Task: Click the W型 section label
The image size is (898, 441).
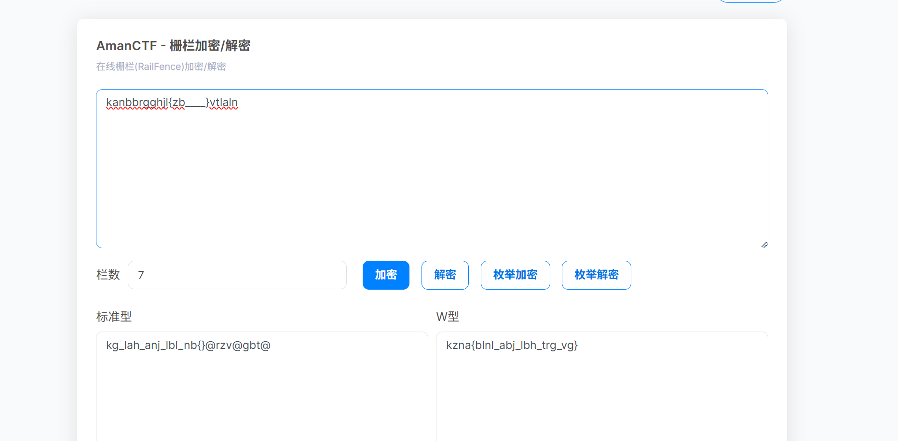Action: coord(447,317)
